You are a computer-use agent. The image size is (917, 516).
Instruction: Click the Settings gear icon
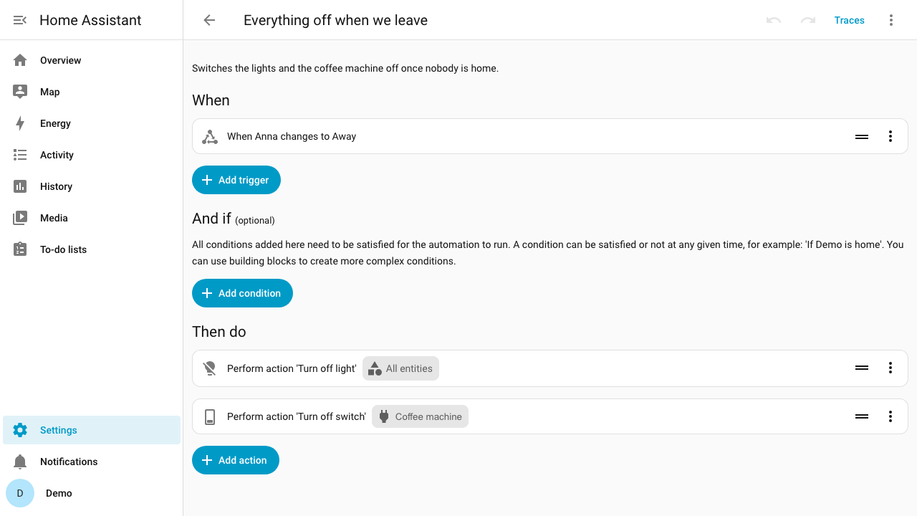point(20,430)
